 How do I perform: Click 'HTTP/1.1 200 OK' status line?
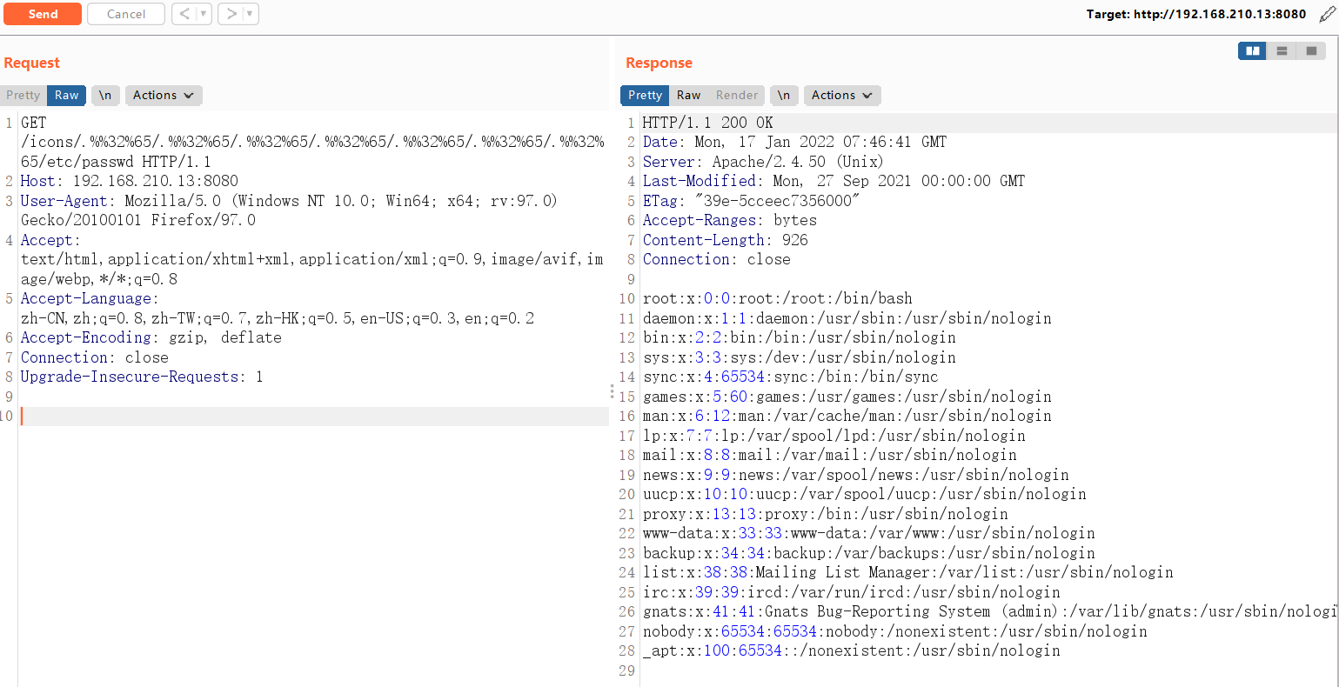tap(708, 123)
